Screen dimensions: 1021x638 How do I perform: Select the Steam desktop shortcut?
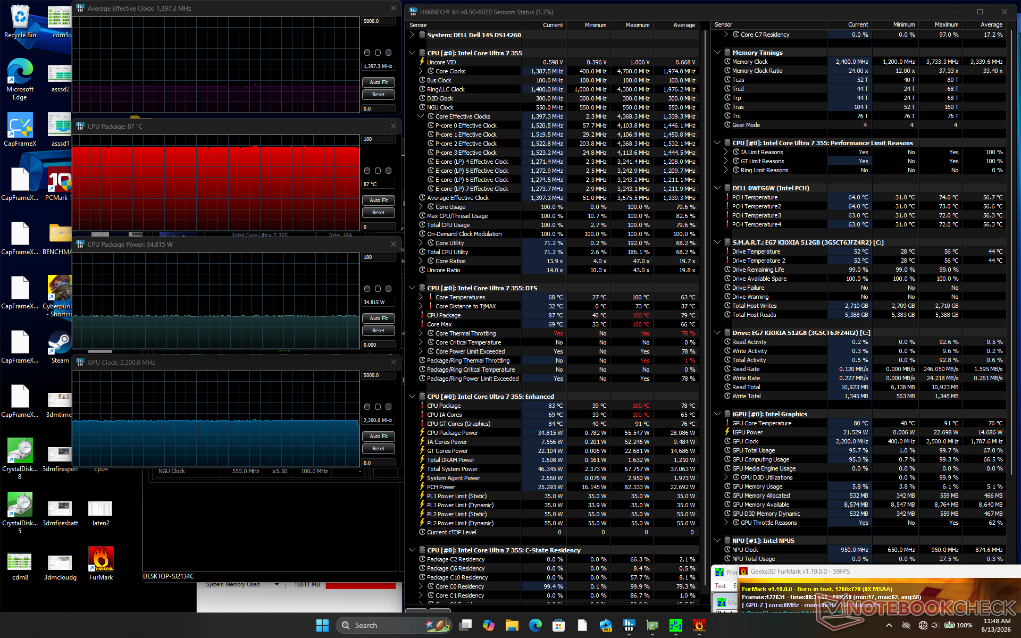coord(60,347)
